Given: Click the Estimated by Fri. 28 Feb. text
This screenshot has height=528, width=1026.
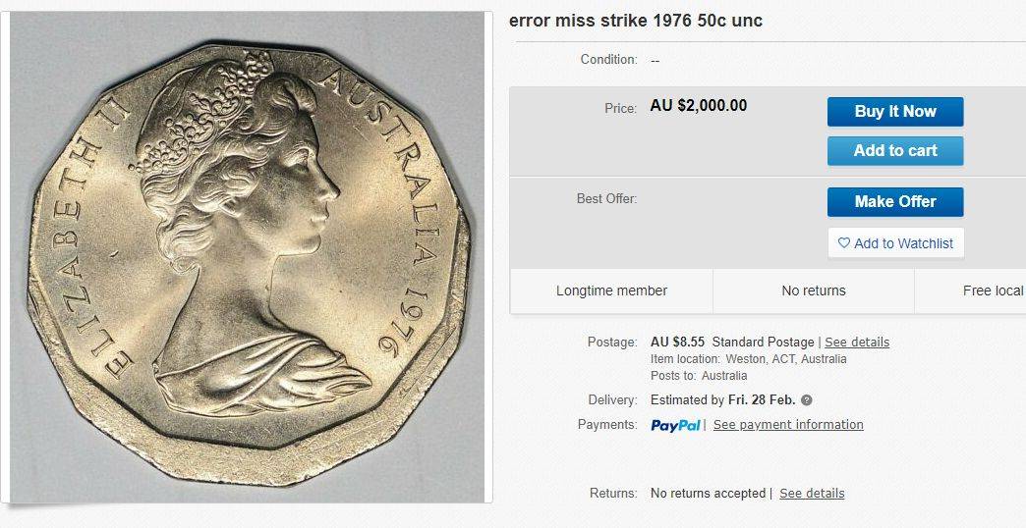Looking at the screenshot, I should [x=722, y=399].
